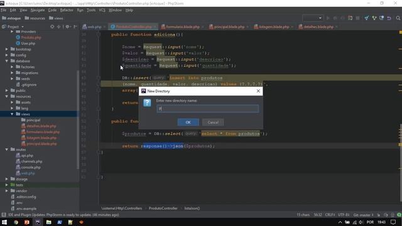Open PowerPoint from the taskbar
Screen dimensions: 402x226
26,222
